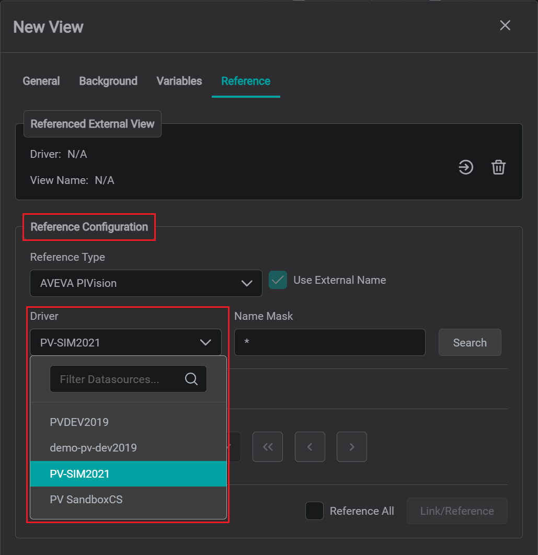
Task: Enable the Reference All checkbox
Action: coord(315,511)
